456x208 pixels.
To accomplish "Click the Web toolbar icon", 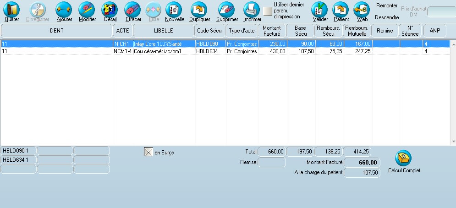I will pos(362,9).
